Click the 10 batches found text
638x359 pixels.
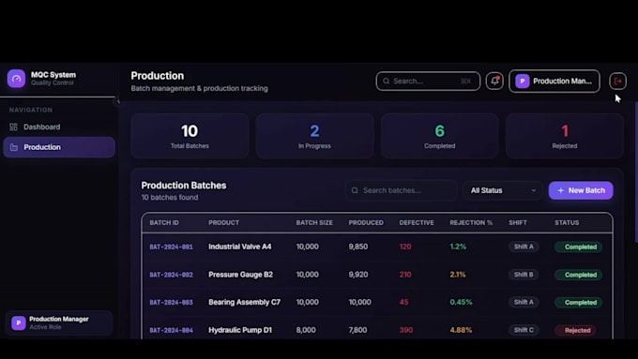pyautogui.click(x=170, y=197)
